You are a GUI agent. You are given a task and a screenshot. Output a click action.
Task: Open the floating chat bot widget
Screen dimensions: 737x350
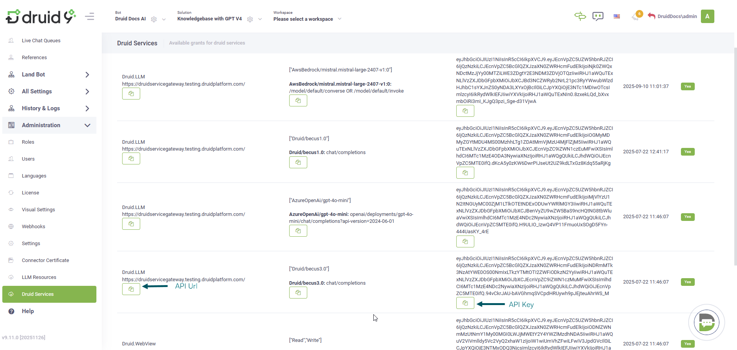click(x=706, y=322)
